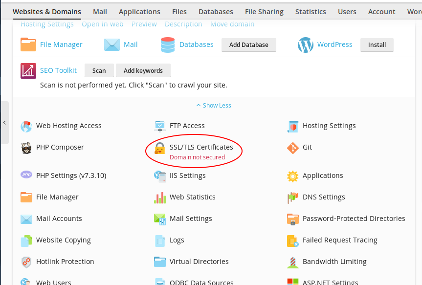Select the SEO Toolkit icon
The width and height of the screenshot is (422, 285).
click(x=28, y=71)
